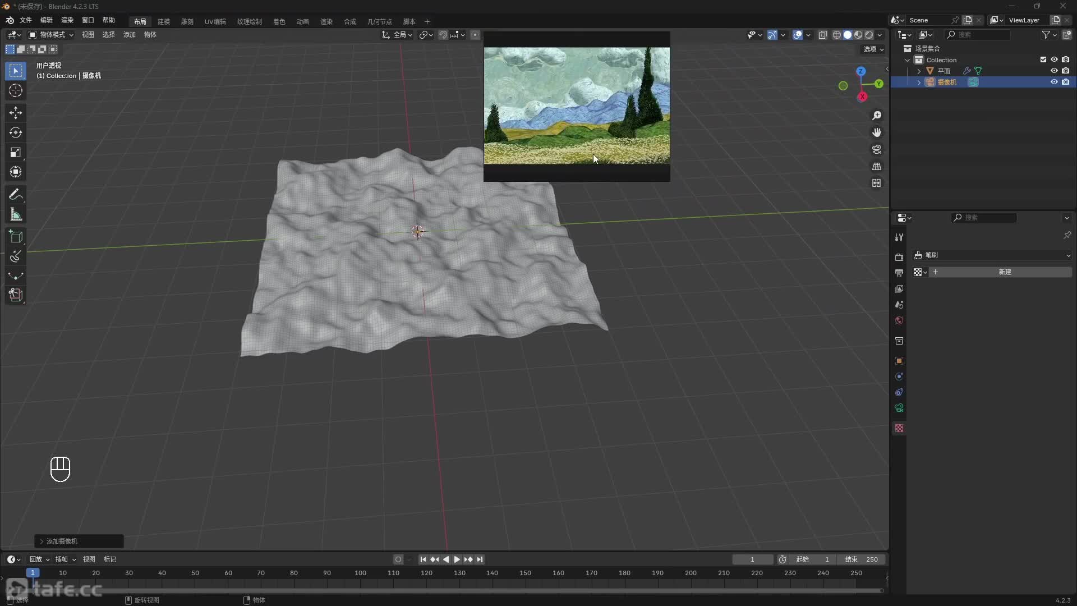Click the Blender logo menu icon

click(10, 20)
